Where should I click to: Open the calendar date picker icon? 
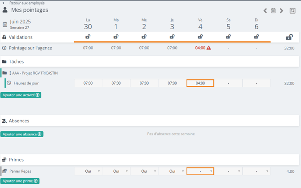[273, 11]
